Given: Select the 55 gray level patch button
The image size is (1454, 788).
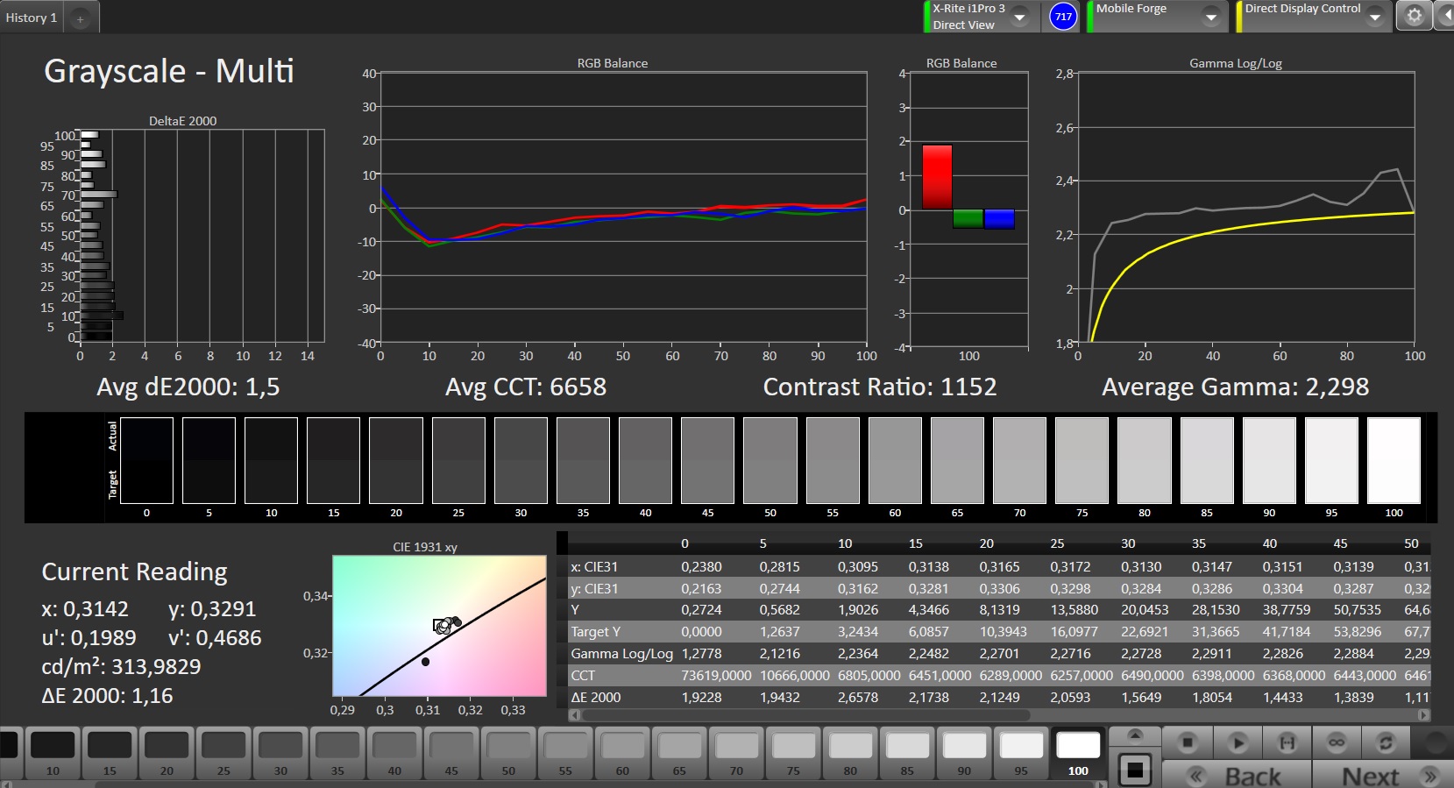Looking at the screenshot, I should [565, 754].
